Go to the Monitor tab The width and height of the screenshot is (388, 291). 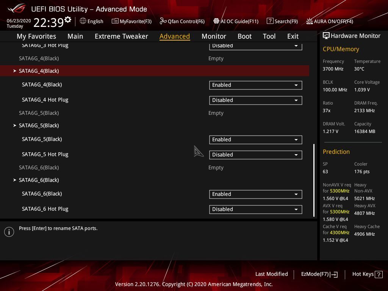(214, 36)
